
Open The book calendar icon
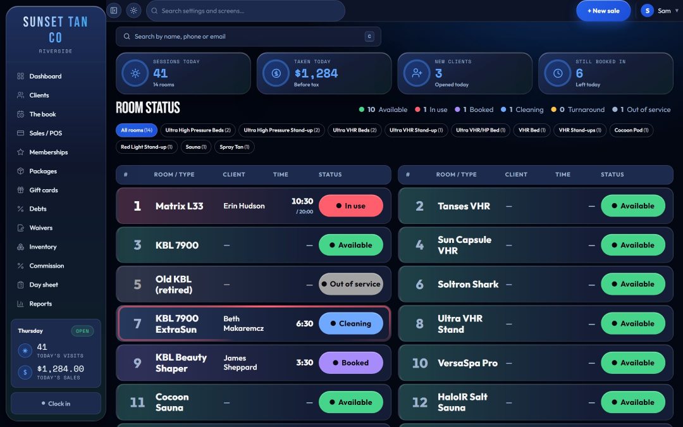pos(20,114)
